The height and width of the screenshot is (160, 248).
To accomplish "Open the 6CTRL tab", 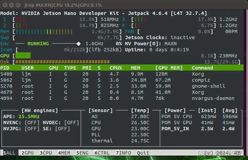I will [x=102, y=153].
